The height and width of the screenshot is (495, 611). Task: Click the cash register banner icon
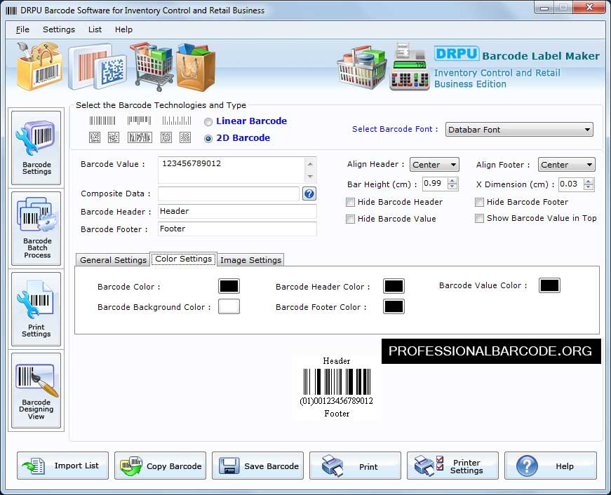click(409, 67)
